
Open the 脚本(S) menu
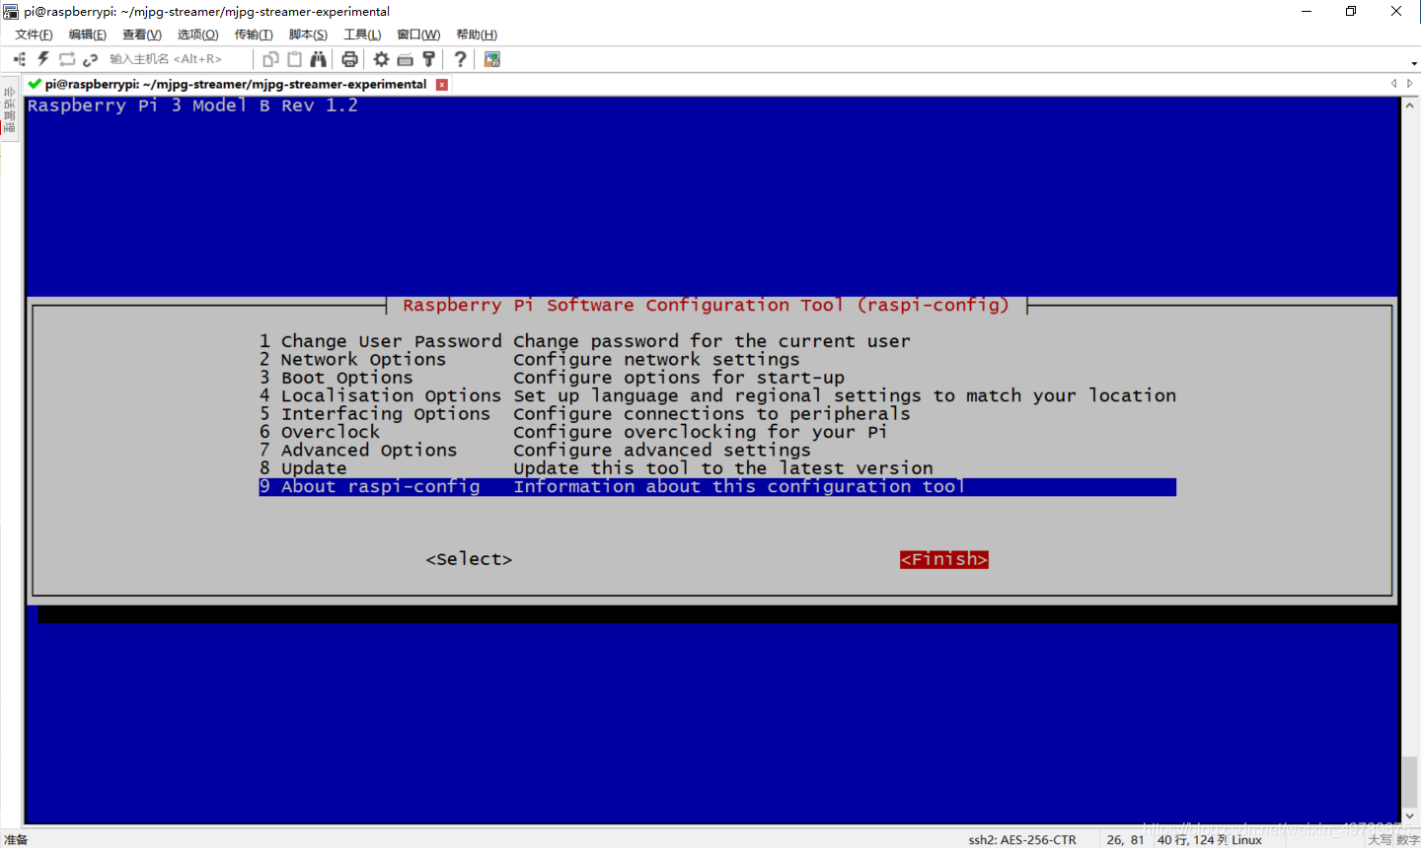point(308,35)
